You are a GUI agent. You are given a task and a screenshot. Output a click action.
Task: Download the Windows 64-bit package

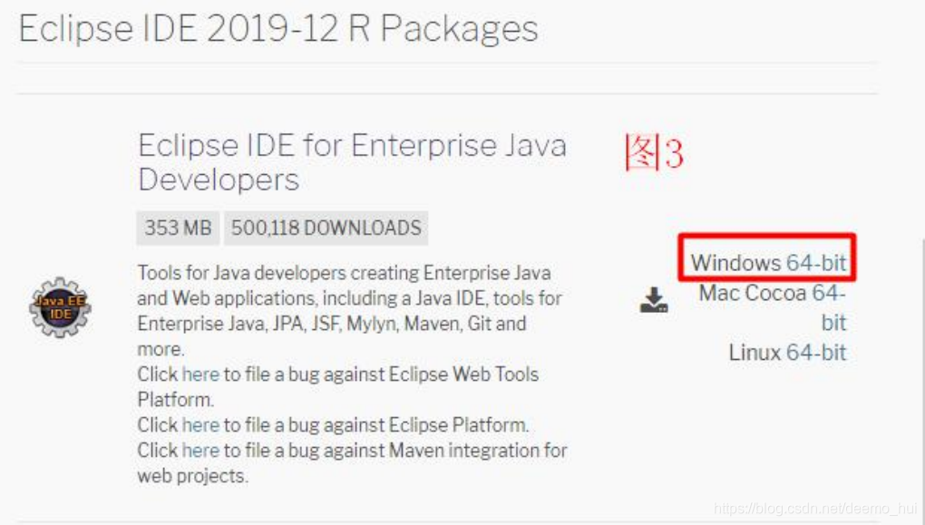tap(816, 263)
